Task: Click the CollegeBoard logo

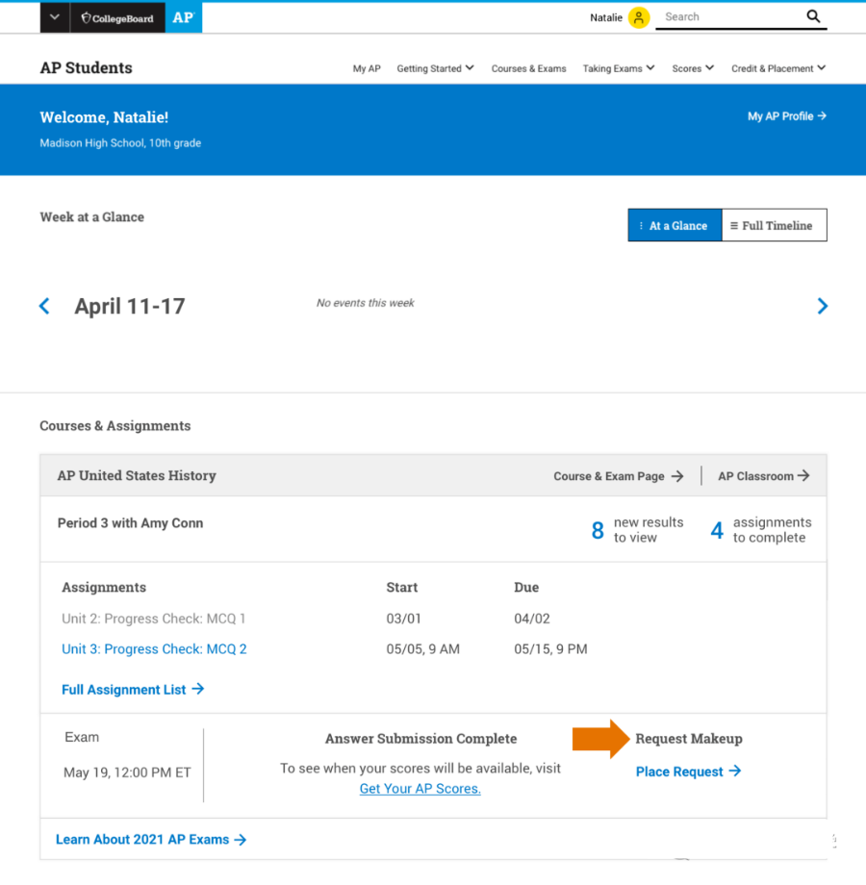Action: 117,18
